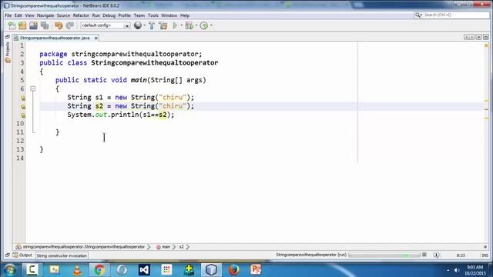Maximize the editor window with restore icon

point(486,37)
